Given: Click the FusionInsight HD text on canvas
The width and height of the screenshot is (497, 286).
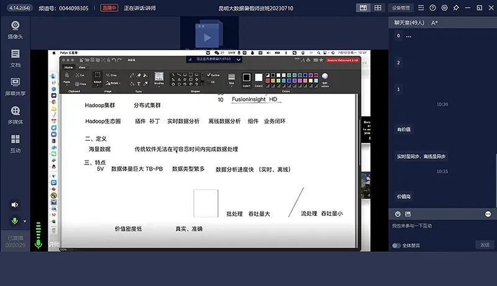Looking at the screenshot, I should (x=255, y=99).
